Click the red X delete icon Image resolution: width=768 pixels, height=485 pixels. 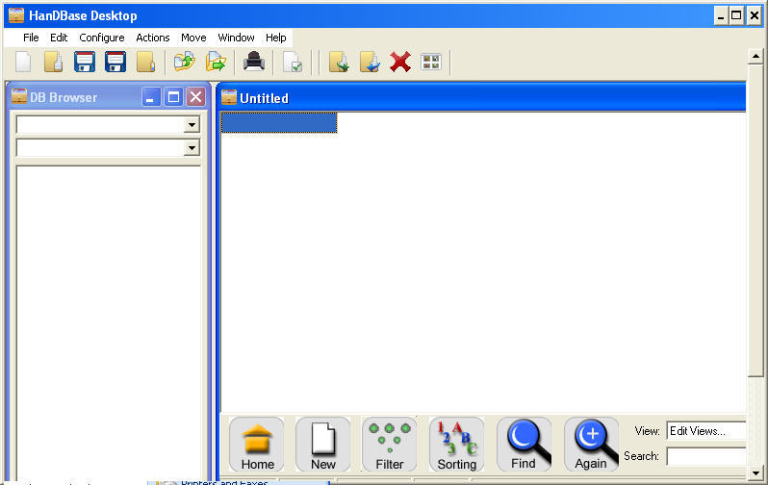pos(400,63)
